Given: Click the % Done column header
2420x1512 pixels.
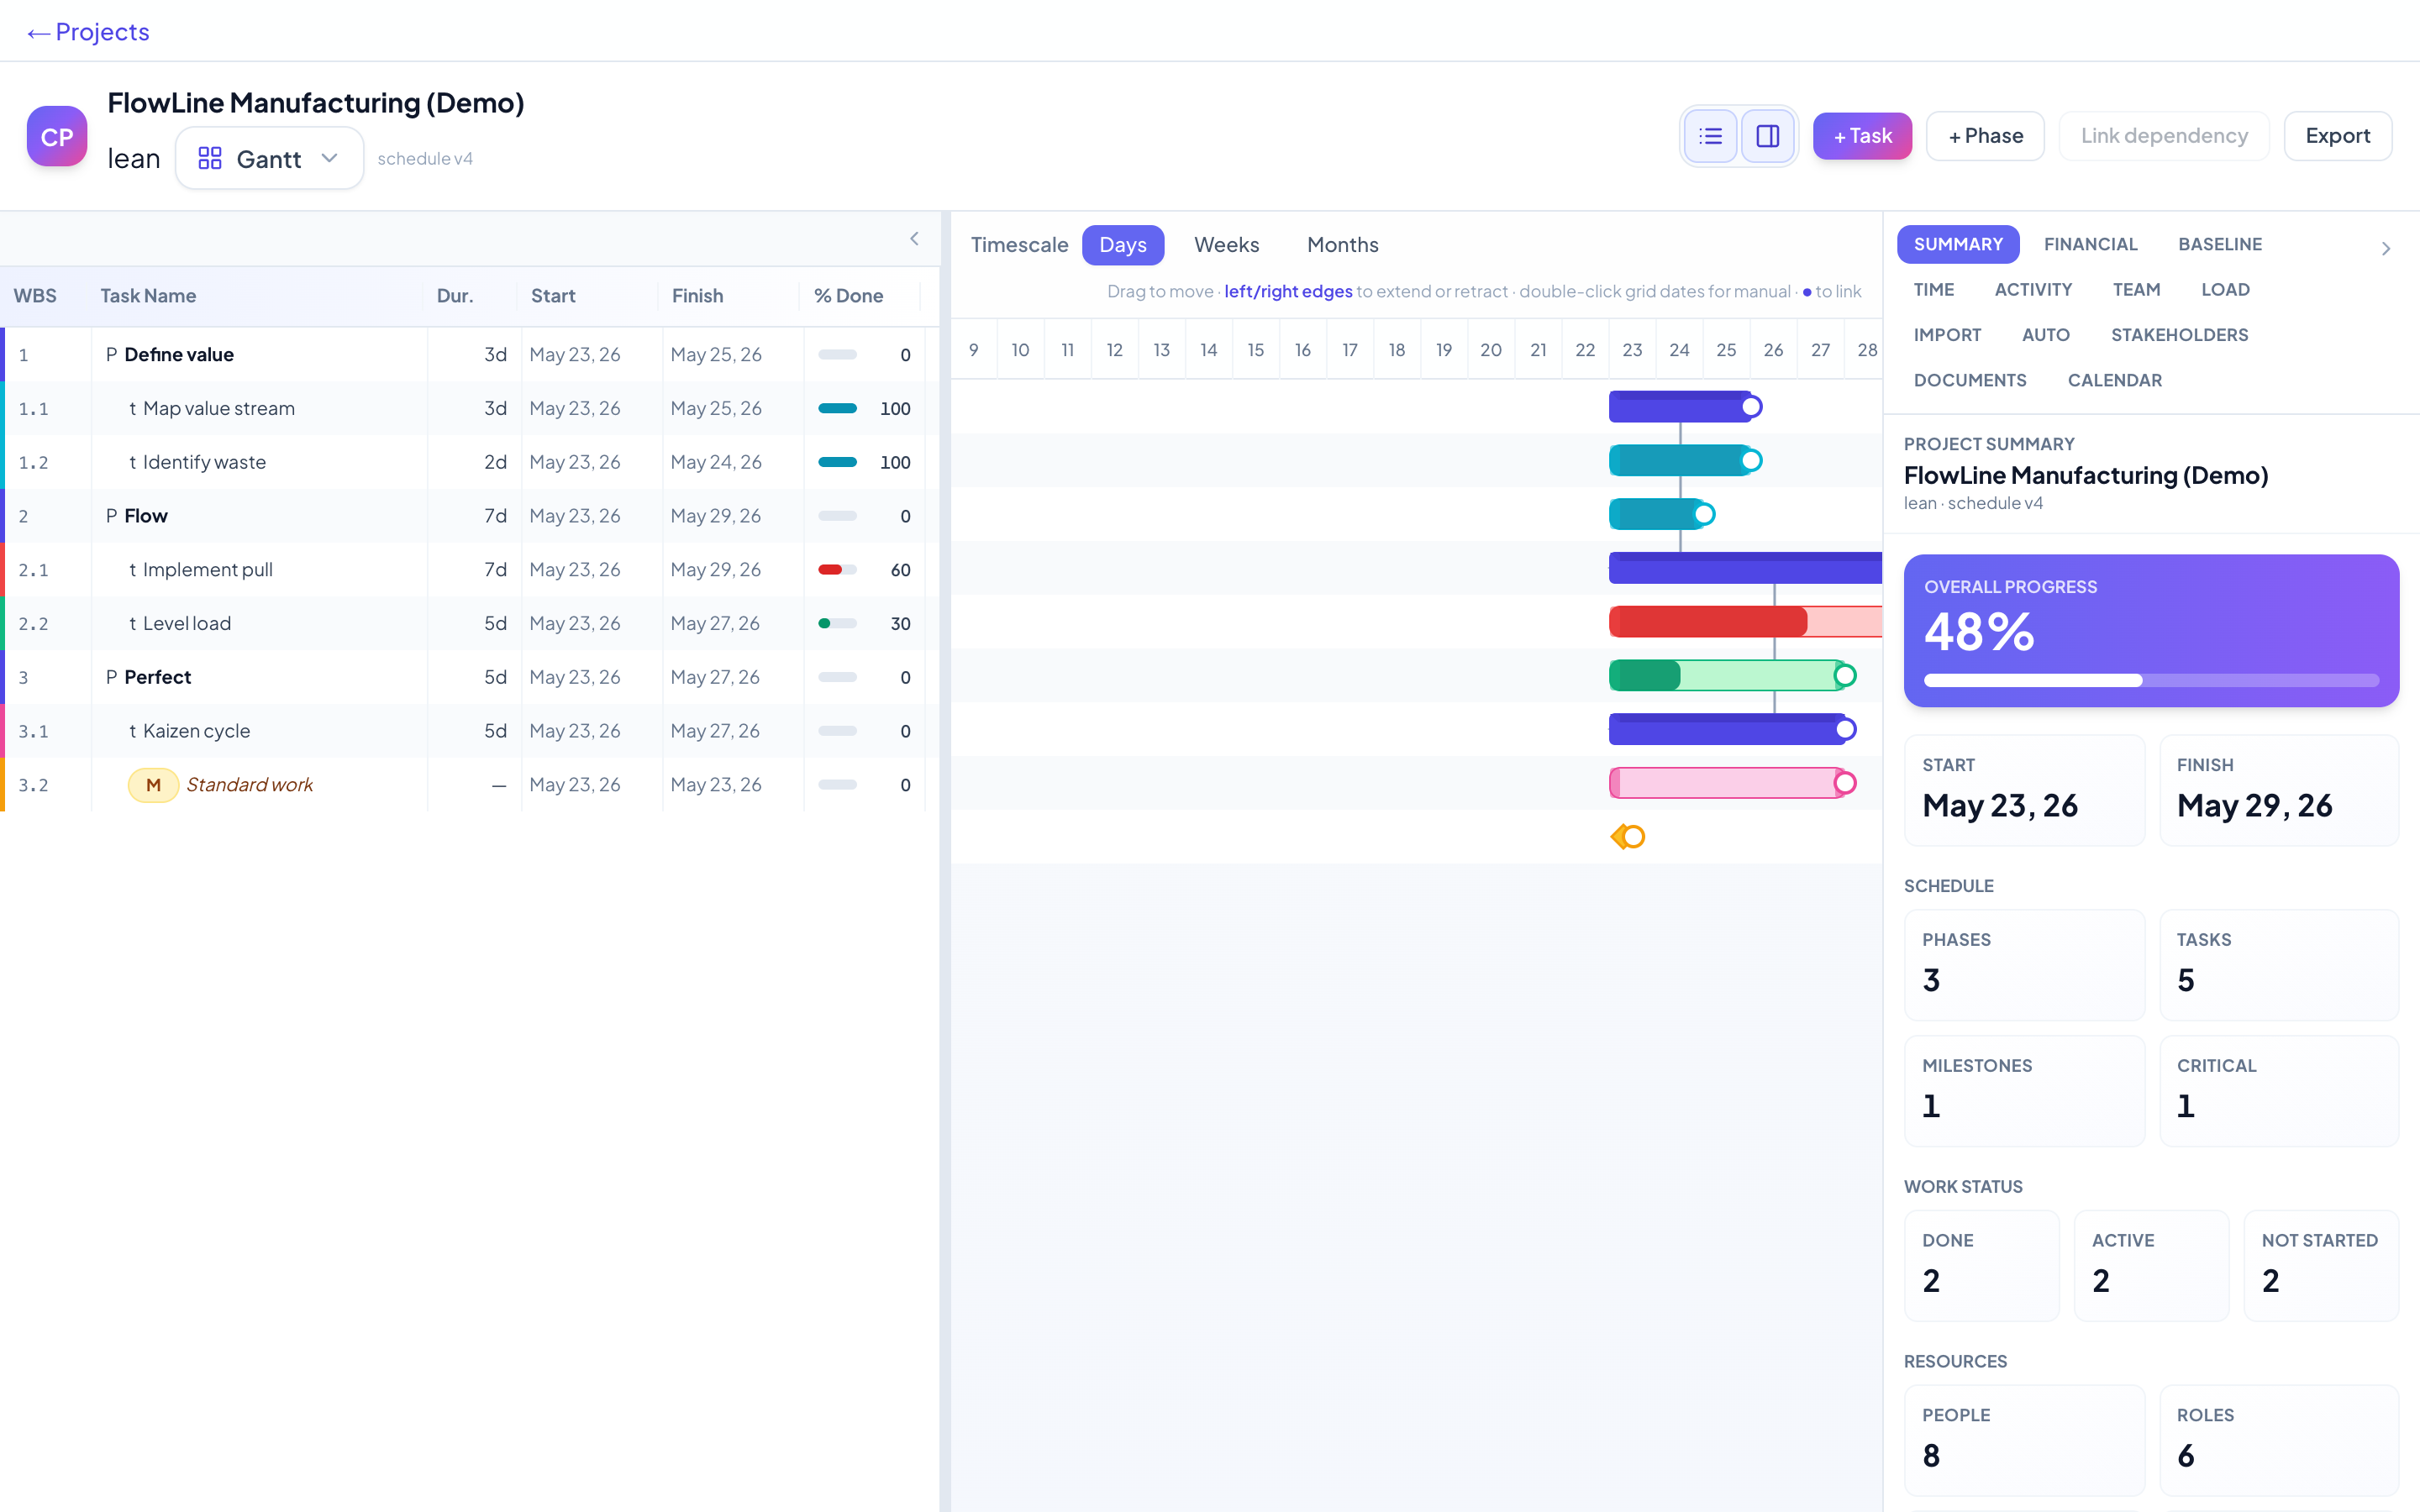Looking at the screenshot, I should [848, 296].
